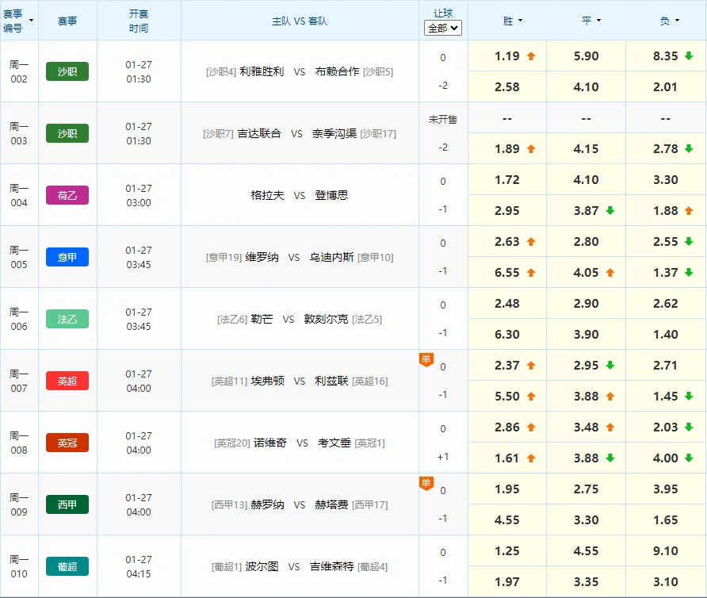The image size is (707, 598).
Task: Click the 开赛时间 column header
Action: click(x=139, y=20)
